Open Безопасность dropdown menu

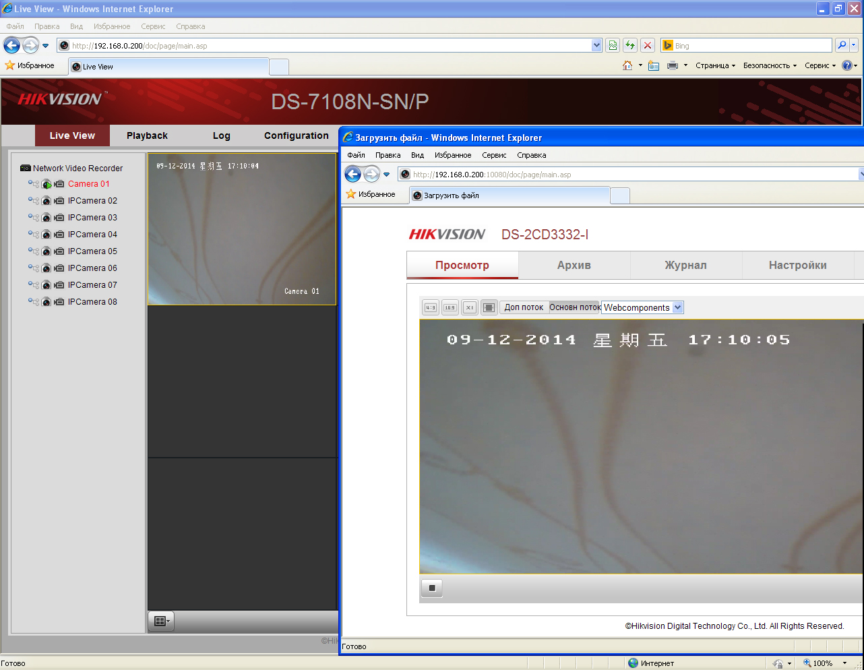(x=770, y=65)
